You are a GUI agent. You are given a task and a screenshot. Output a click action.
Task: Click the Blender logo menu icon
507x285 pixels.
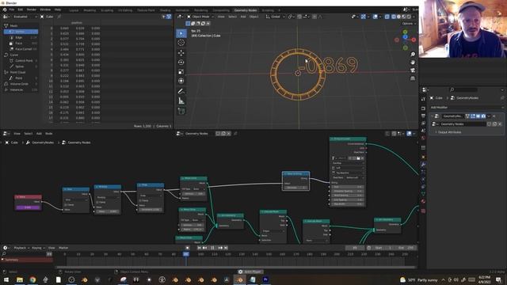click(5, 9)
